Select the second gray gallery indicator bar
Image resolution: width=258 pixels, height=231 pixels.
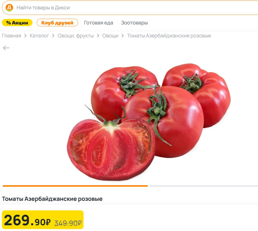(204, 186)
